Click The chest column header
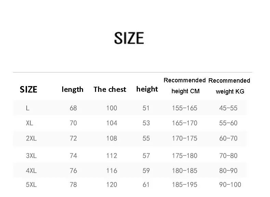This screenshot has height=197, width=270. point(110,89)
